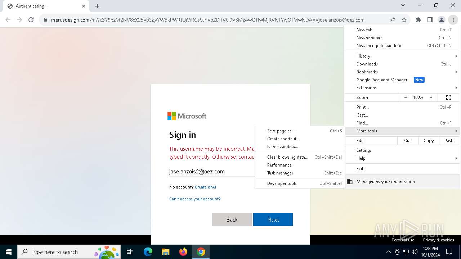Screen dimensions: 461x259
Task: Click the Create one! link
Action: click(205, 187)
